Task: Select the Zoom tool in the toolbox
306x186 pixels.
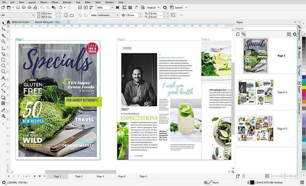Action: pos(3,41)
